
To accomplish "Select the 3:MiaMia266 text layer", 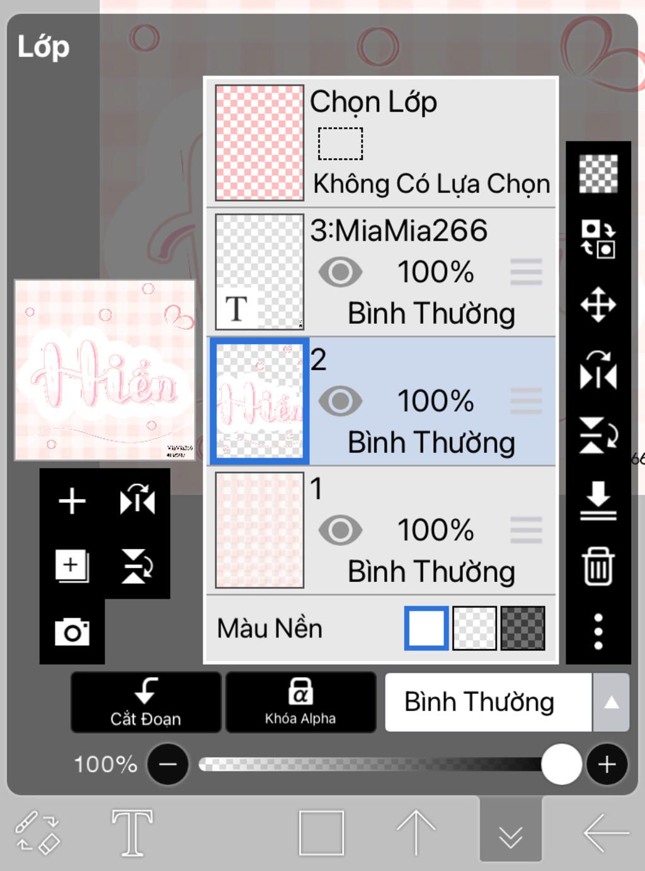I will pyautogui.click(x=381, y=272).
